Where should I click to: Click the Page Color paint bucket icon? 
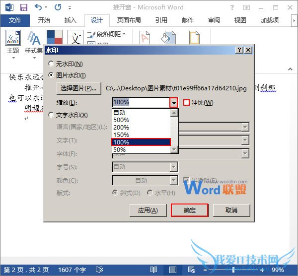click(168, 37)
